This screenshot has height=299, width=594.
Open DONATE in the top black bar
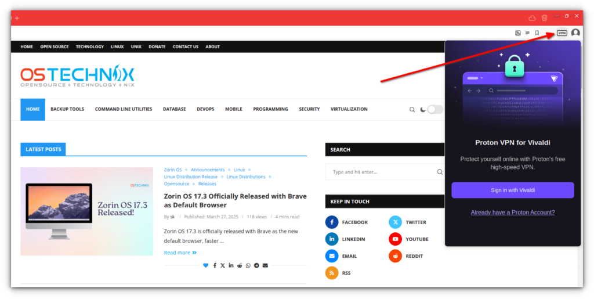[157, 47]
